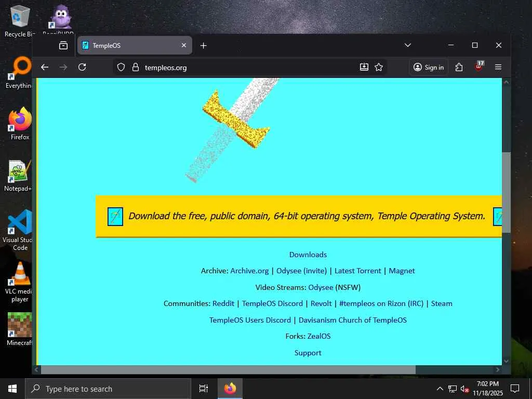Open a new tab with plus button
The width and height of the screenshot is (532, 399).
tap(203, 46)
